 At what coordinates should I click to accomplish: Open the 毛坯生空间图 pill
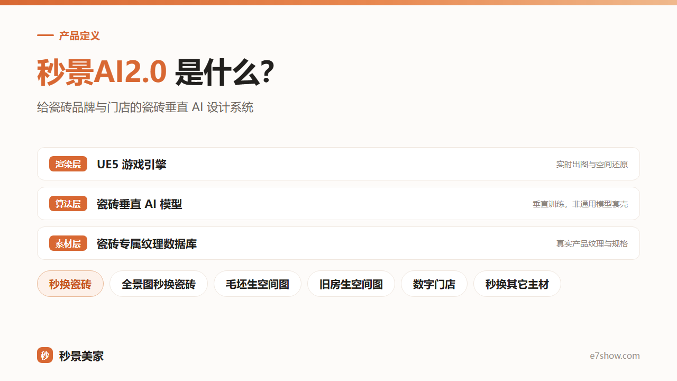pos(258,284)
